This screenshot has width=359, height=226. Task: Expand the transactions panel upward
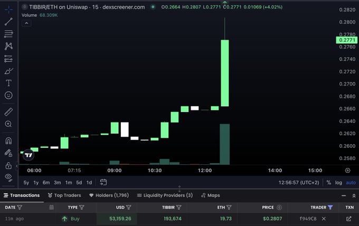pyautogui.click(x=354, y=195)
